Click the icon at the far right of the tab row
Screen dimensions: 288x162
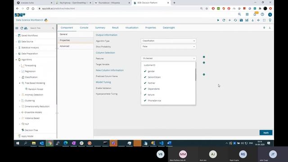point(270,28)
